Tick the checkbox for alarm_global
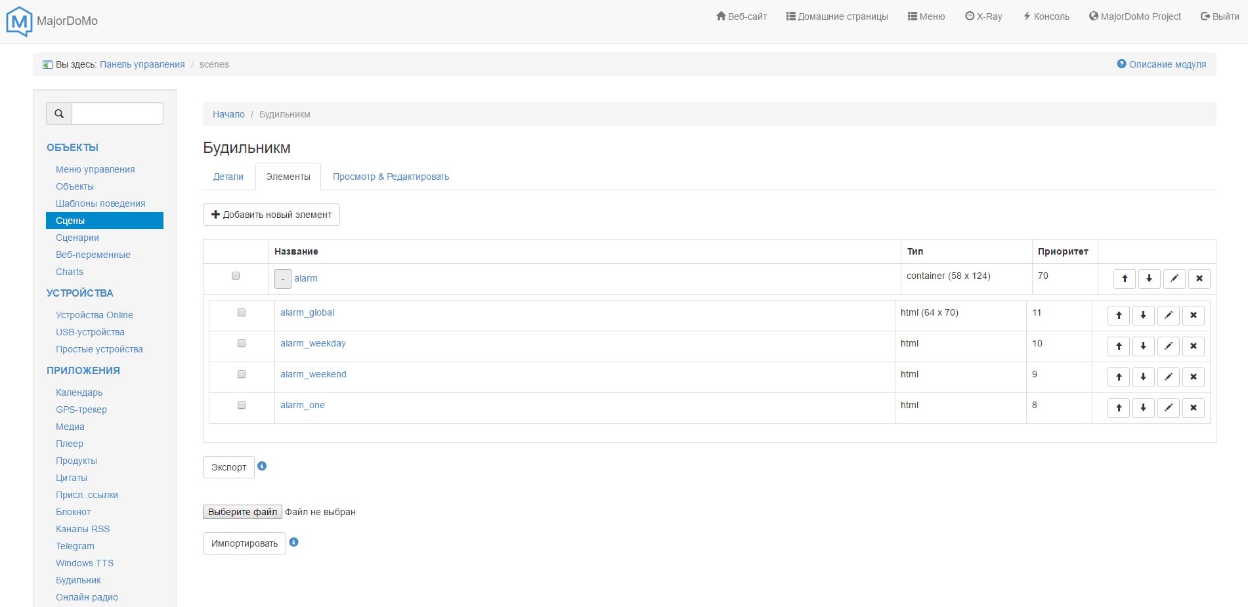 click(242, 313)
